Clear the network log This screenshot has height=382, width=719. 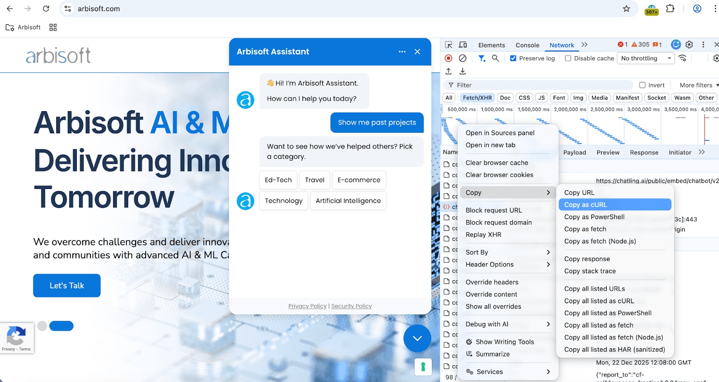pos(462,58)
